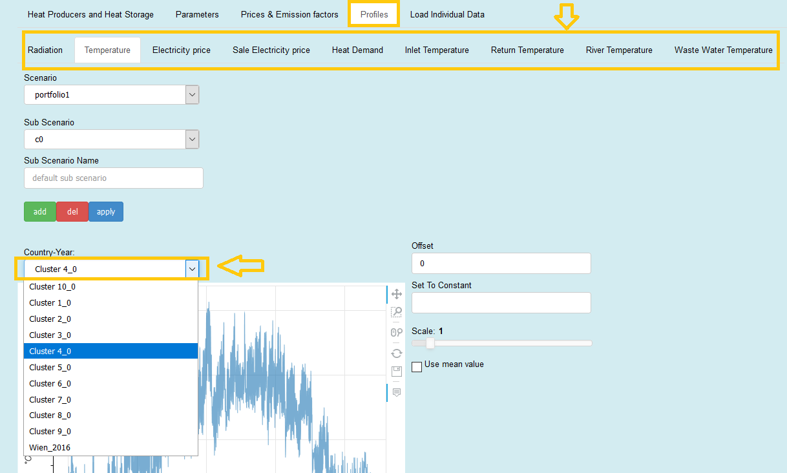The width and height of the screenshot is (787, 473).
Task: Open Heat Producers and Heat Storage tab
Action: (90, 14)
